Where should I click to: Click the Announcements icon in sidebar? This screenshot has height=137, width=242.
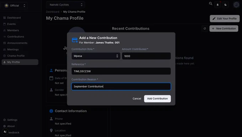(5, 43)
